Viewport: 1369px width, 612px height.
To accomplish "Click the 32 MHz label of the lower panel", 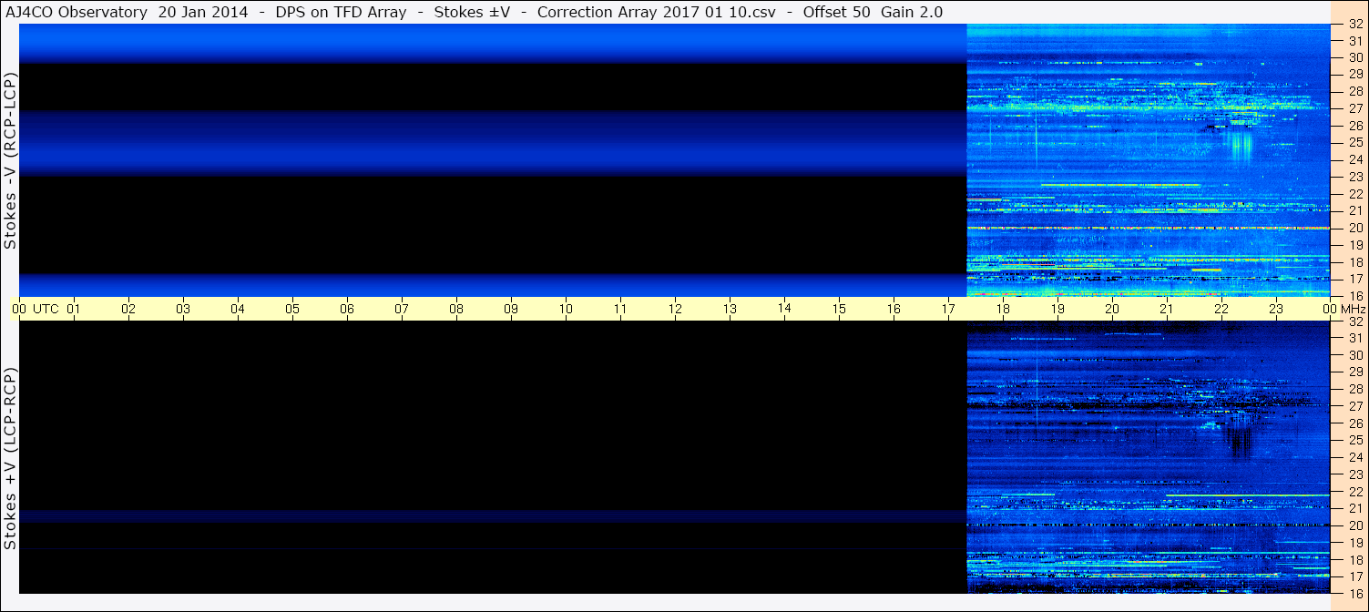I will click(1354, 321).
